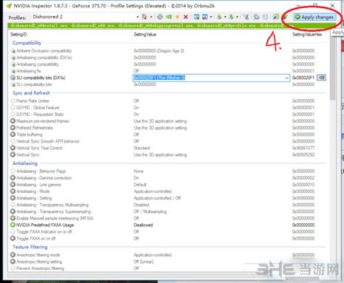Click the red X delete profile icon

pos(186,17)
